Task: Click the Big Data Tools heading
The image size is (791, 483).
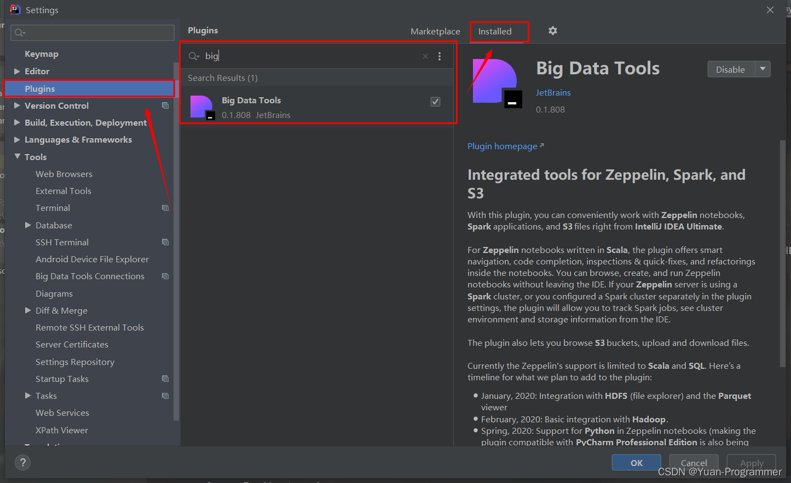Action: click(x=598, y=68)
